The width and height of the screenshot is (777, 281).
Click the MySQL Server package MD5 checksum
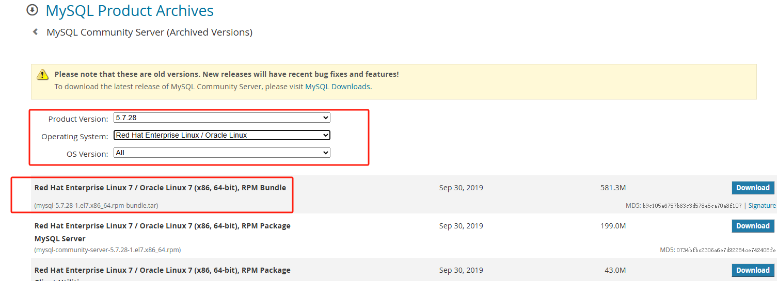(x=726, y=250)
